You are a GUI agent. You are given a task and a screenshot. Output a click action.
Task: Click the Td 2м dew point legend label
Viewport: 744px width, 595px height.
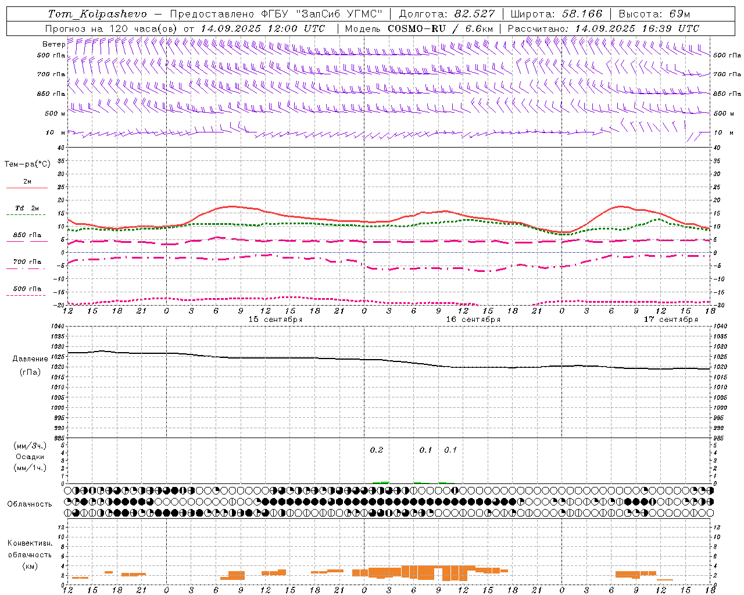(27, 208)
